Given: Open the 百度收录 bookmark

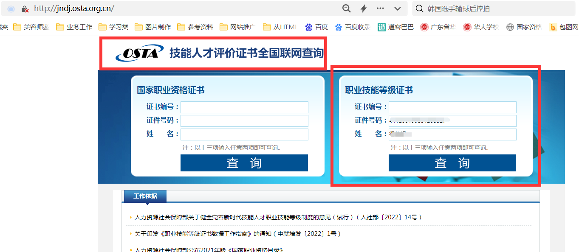Looking at the screenshot, I should pyautogui.click(x=352, y=27).
